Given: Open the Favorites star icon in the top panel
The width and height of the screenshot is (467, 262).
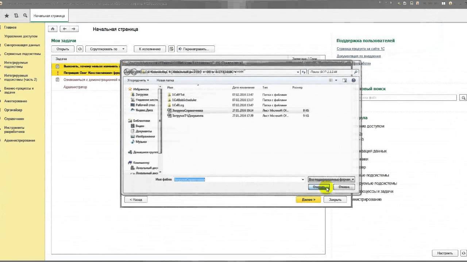Looking at the screenshot, I should [7, 16].
